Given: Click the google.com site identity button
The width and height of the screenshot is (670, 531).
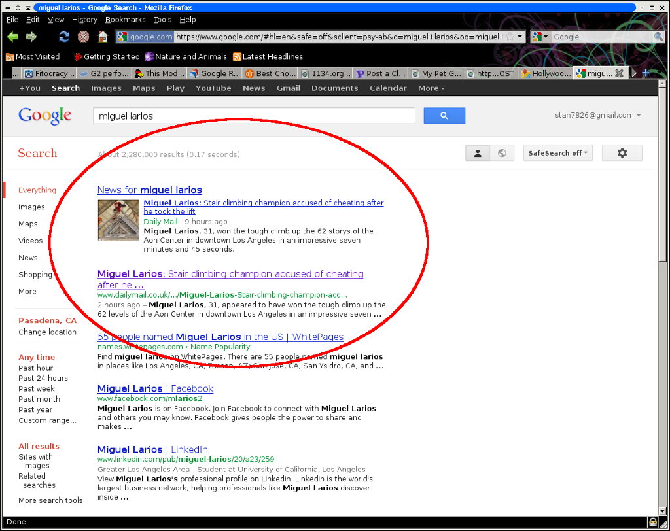Looking at the screenshot, I should (145, 37).
